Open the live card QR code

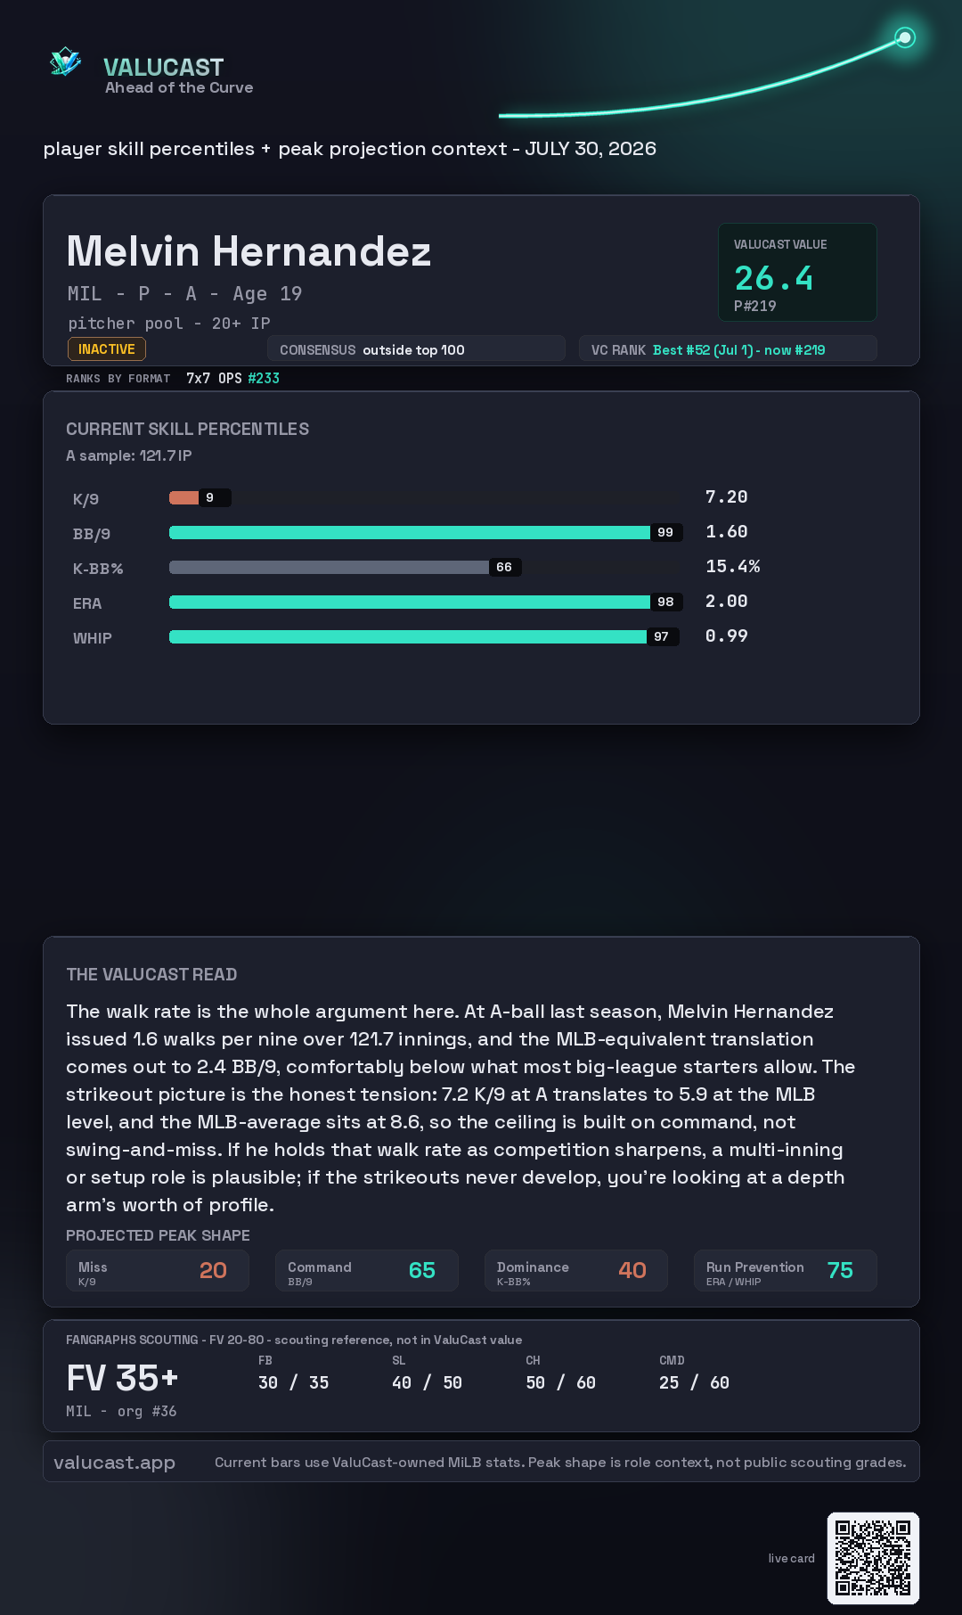pos(873,1558)
